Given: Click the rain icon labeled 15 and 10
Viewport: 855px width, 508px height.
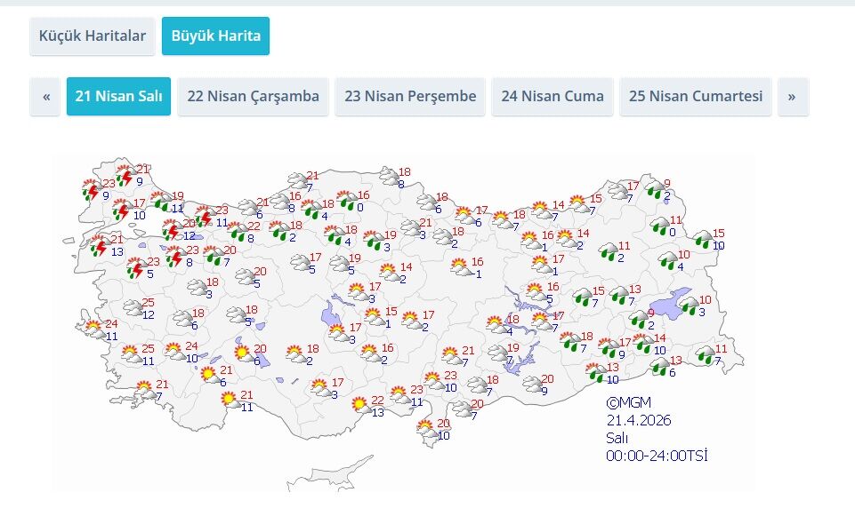Looking at the screenshot, I should click(702, 239).
